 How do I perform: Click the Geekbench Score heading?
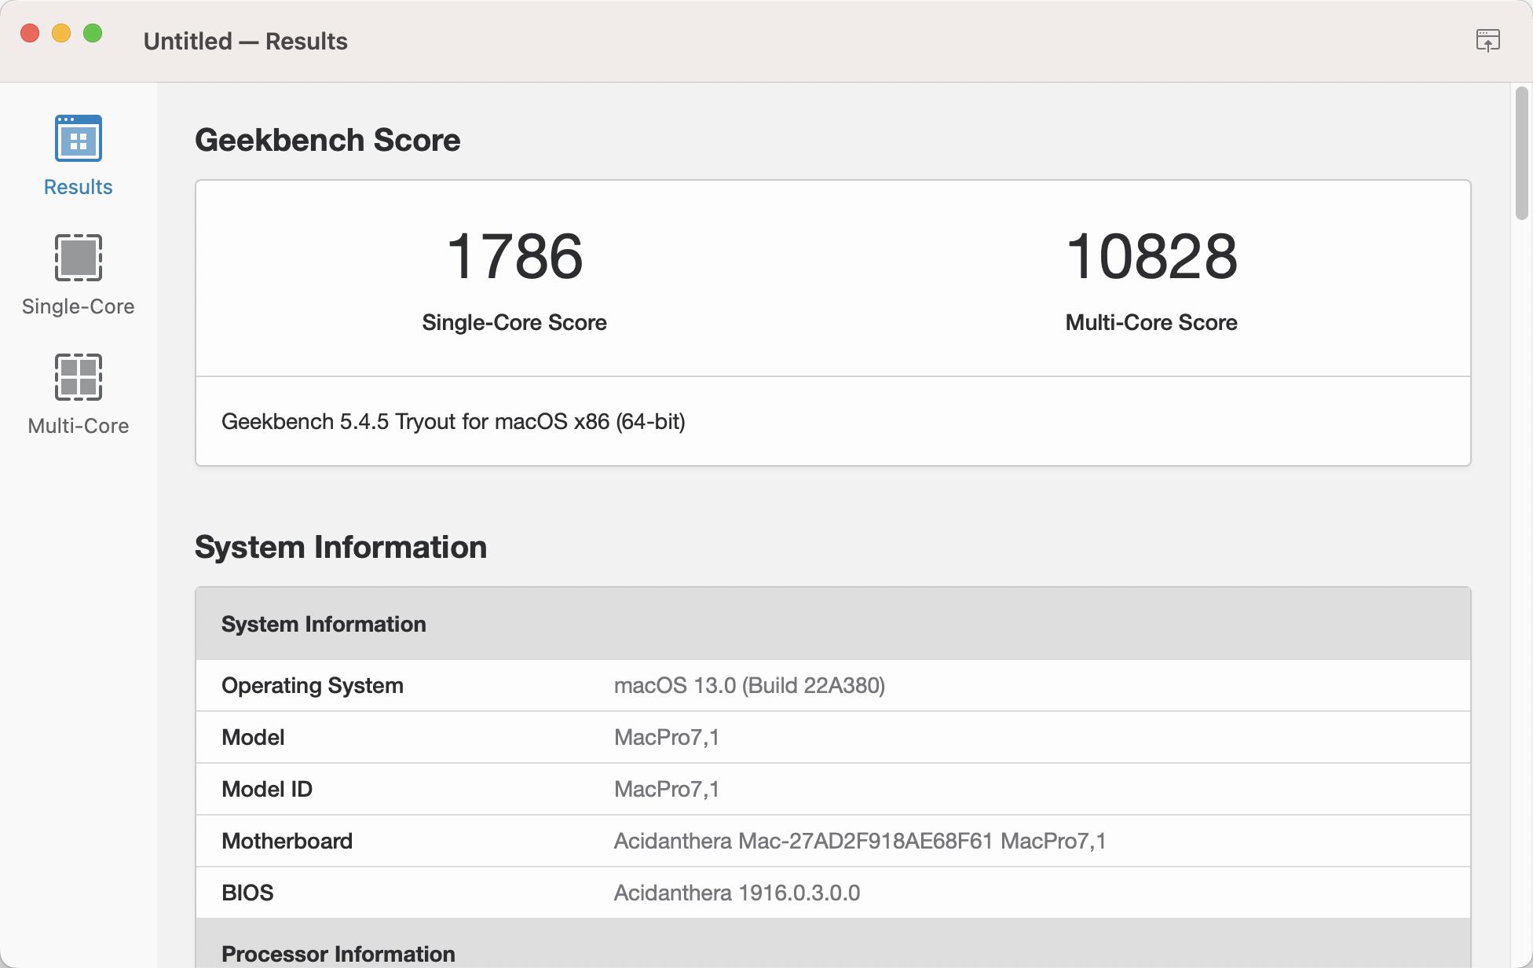[327, 140]
